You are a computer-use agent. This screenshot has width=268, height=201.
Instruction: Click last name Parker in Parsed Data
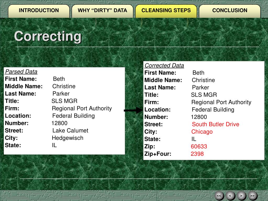point(61,94)
